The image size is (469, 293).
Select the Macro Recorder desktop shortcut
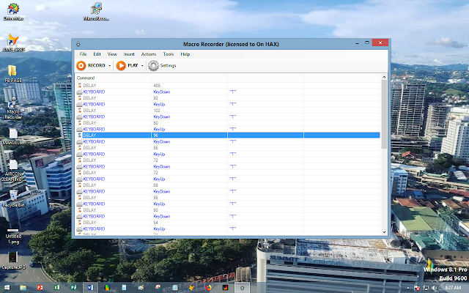(13, 109)
